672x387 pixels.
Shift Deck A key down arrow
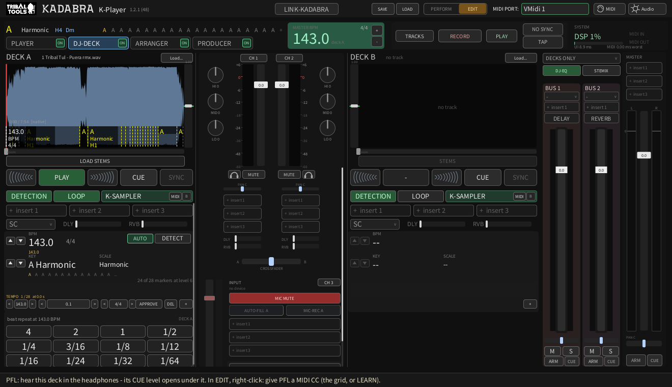tap(21, 263)
